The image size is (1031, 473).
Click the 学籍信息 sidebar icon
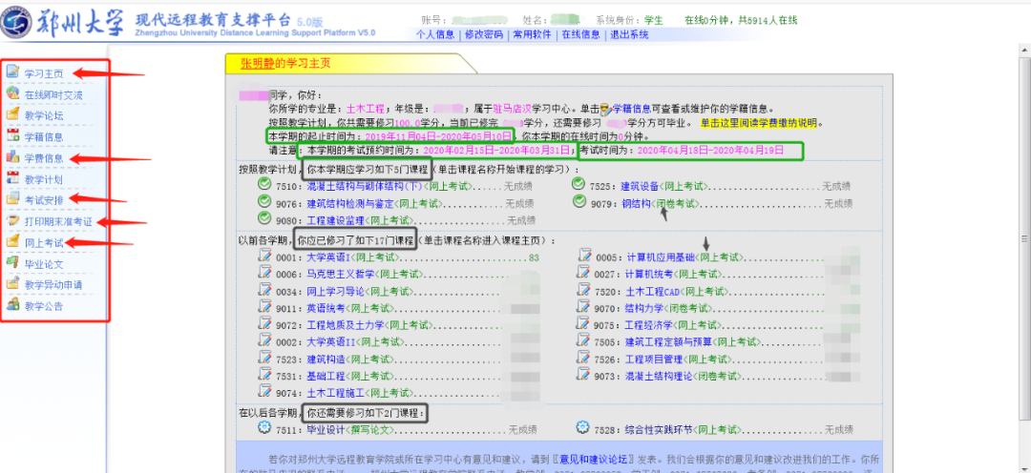coord(12,136)
